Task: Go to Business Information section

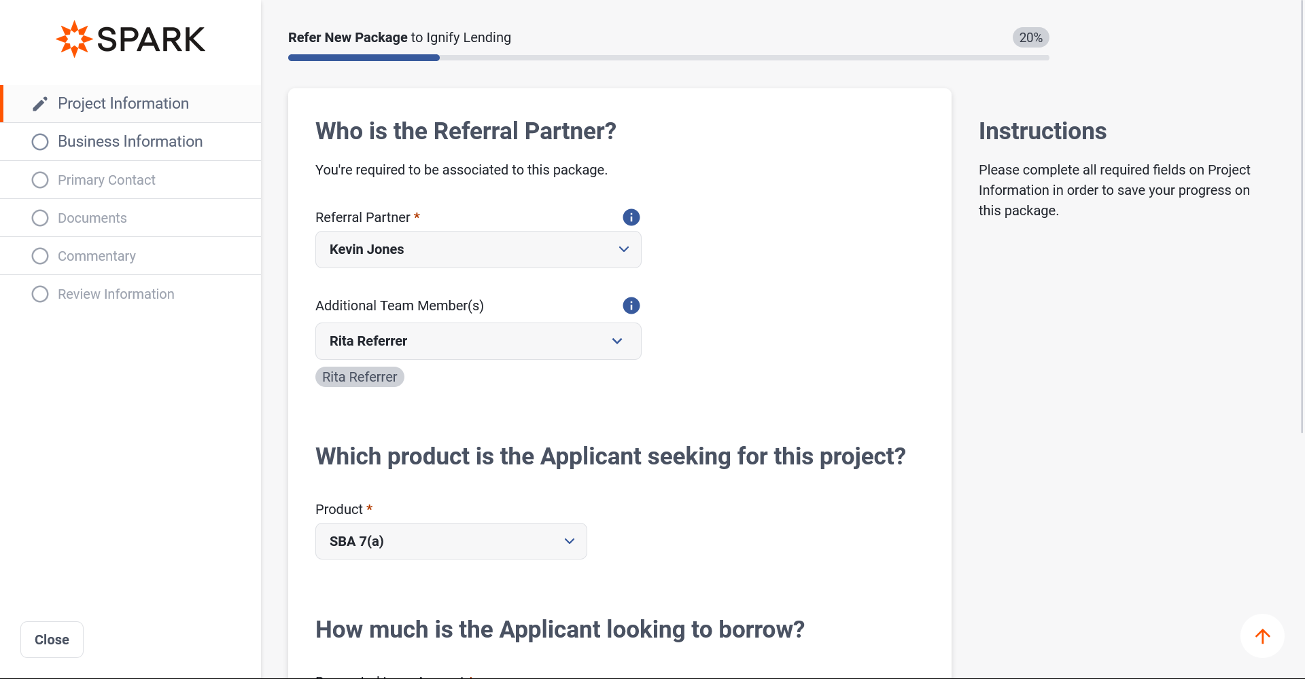Action: pyautogui.click(x=130, y=141)
